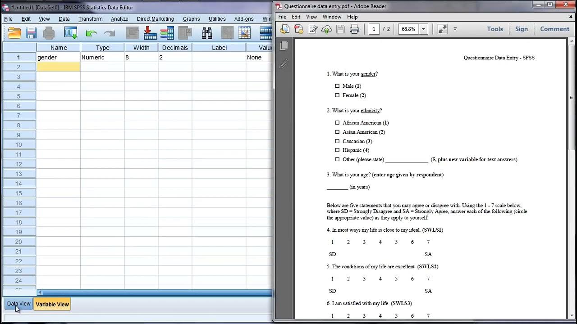
Task: Click the Decimals column header
Action: [x=175, y=47]
